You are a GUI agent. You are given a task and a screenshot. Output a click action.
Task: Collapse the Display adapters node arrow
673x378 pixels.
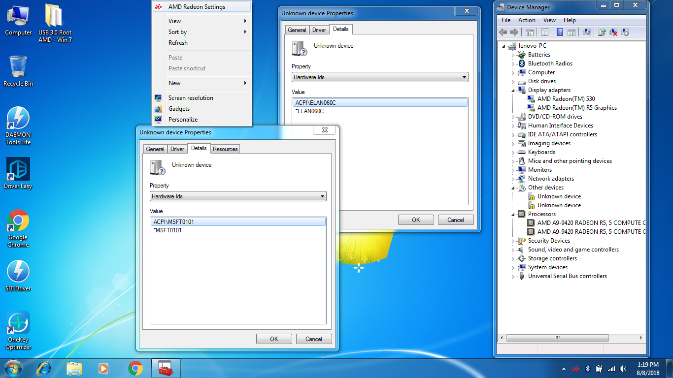[513, 90]
